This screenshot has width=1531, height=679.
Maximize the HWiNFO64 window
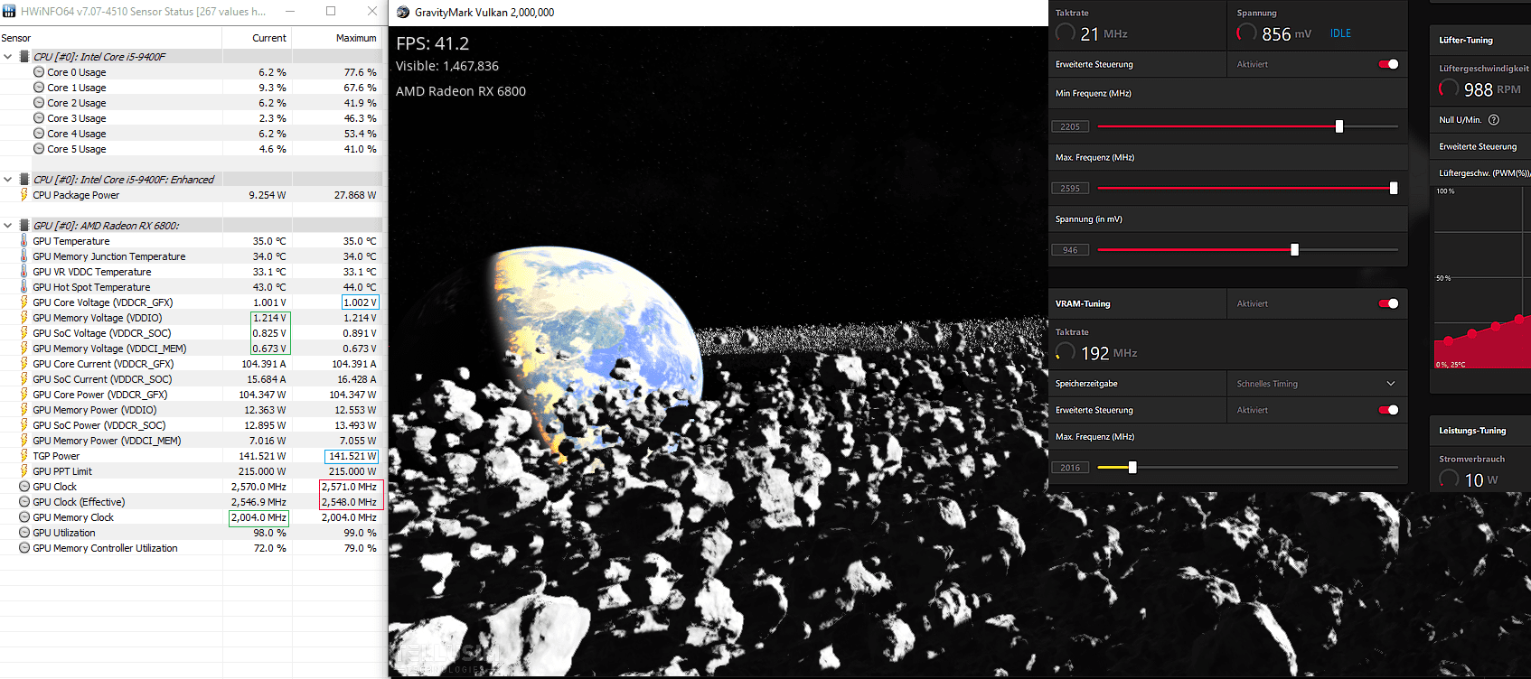[331, 12]
